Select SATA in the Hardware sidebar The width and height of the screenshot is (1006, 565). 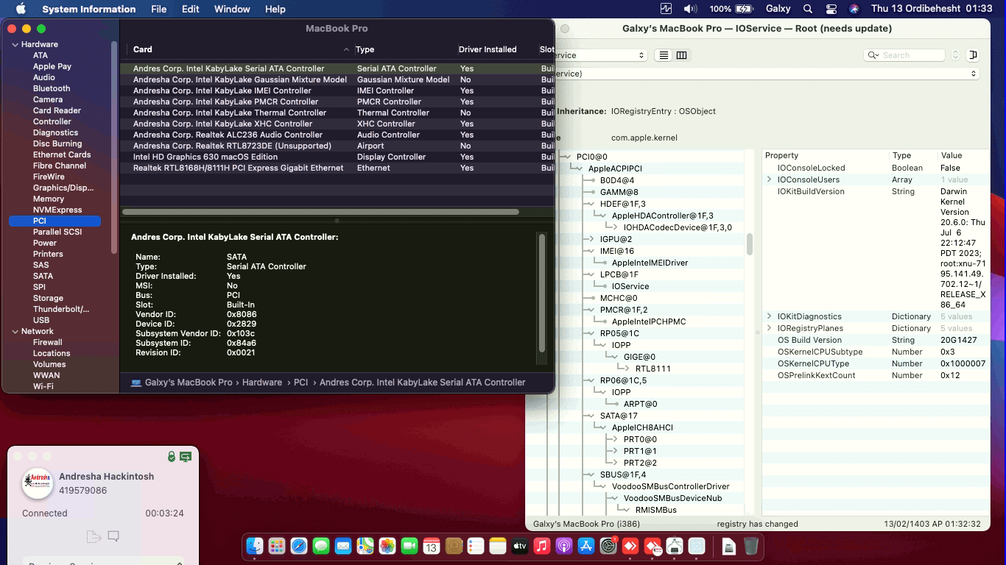point(43,276)
